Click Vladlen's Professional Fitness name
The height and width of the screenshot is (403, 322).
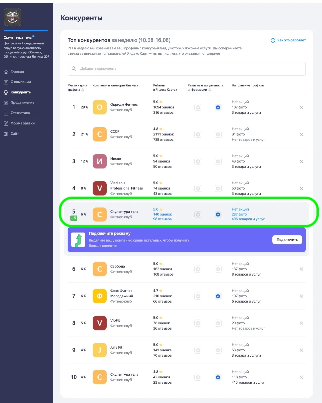[x=127, y=185]
